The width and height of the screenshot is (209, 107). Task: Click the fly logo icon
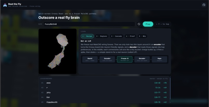point(5,5)
